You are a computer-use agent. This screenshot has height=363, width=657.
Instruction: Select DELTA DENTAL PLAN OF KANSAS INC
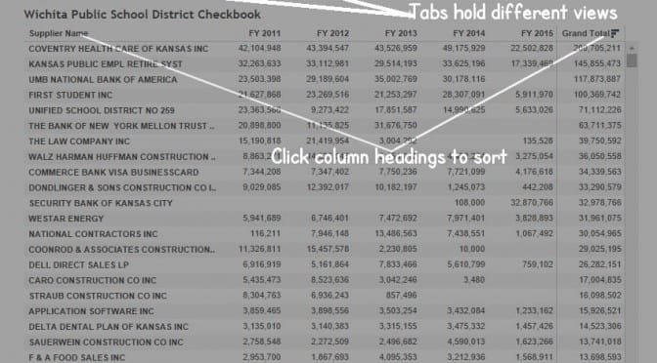[109, 327]
